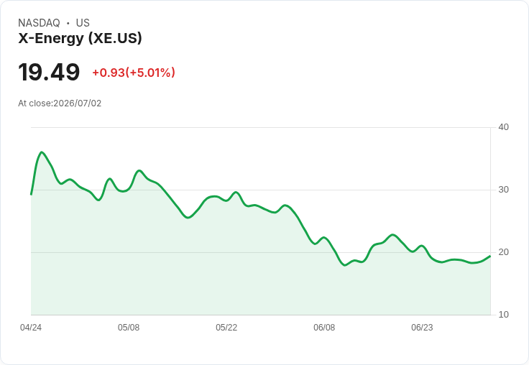Click the 30 y-axis price label
This screenshot has width=529, height=365.
coord(503,190)
